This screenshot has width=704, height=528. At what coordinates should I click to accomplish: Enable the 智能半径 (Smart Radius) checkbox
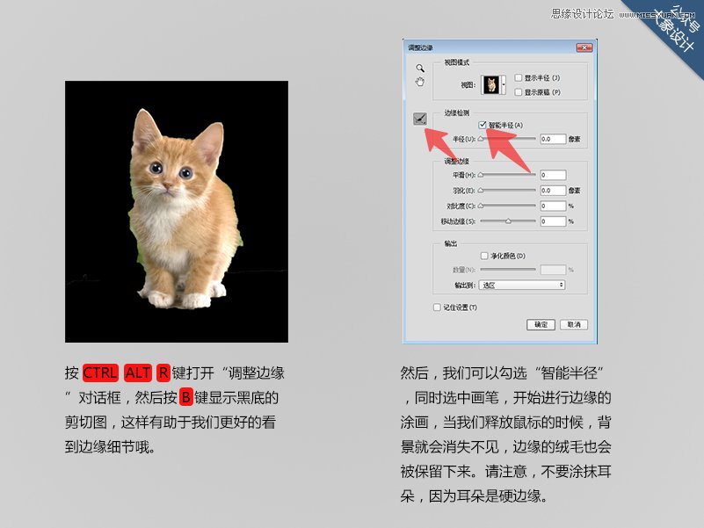click(x=481, y=124)
